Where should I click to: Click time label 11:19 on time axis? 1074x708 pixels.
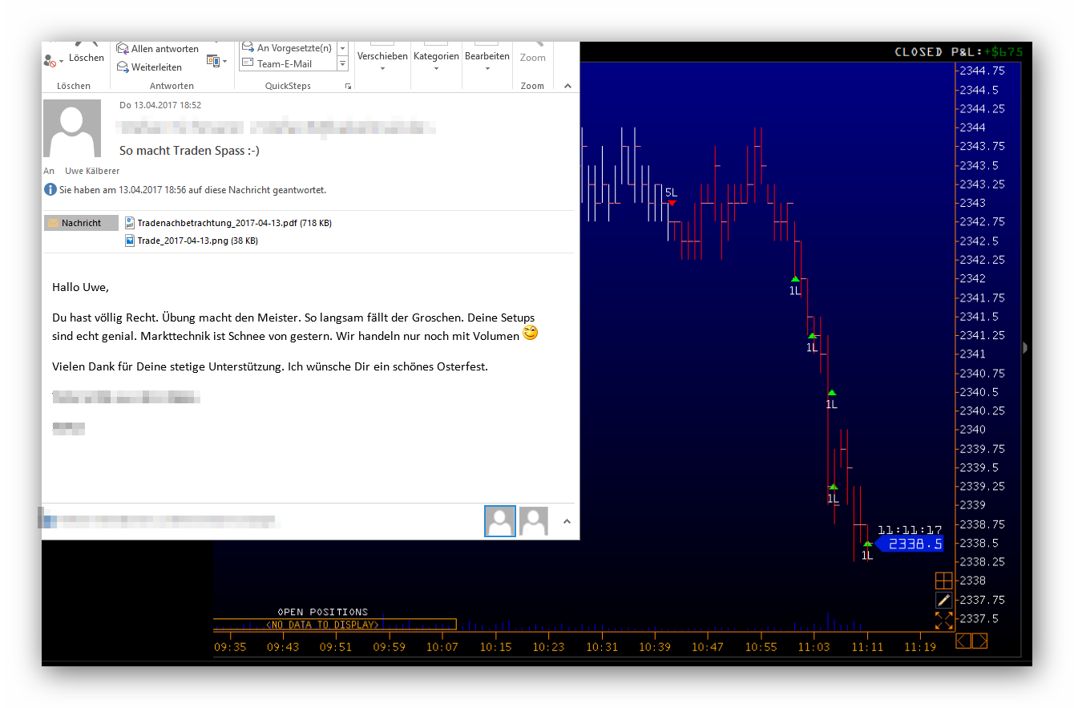(x=919, y=646)
